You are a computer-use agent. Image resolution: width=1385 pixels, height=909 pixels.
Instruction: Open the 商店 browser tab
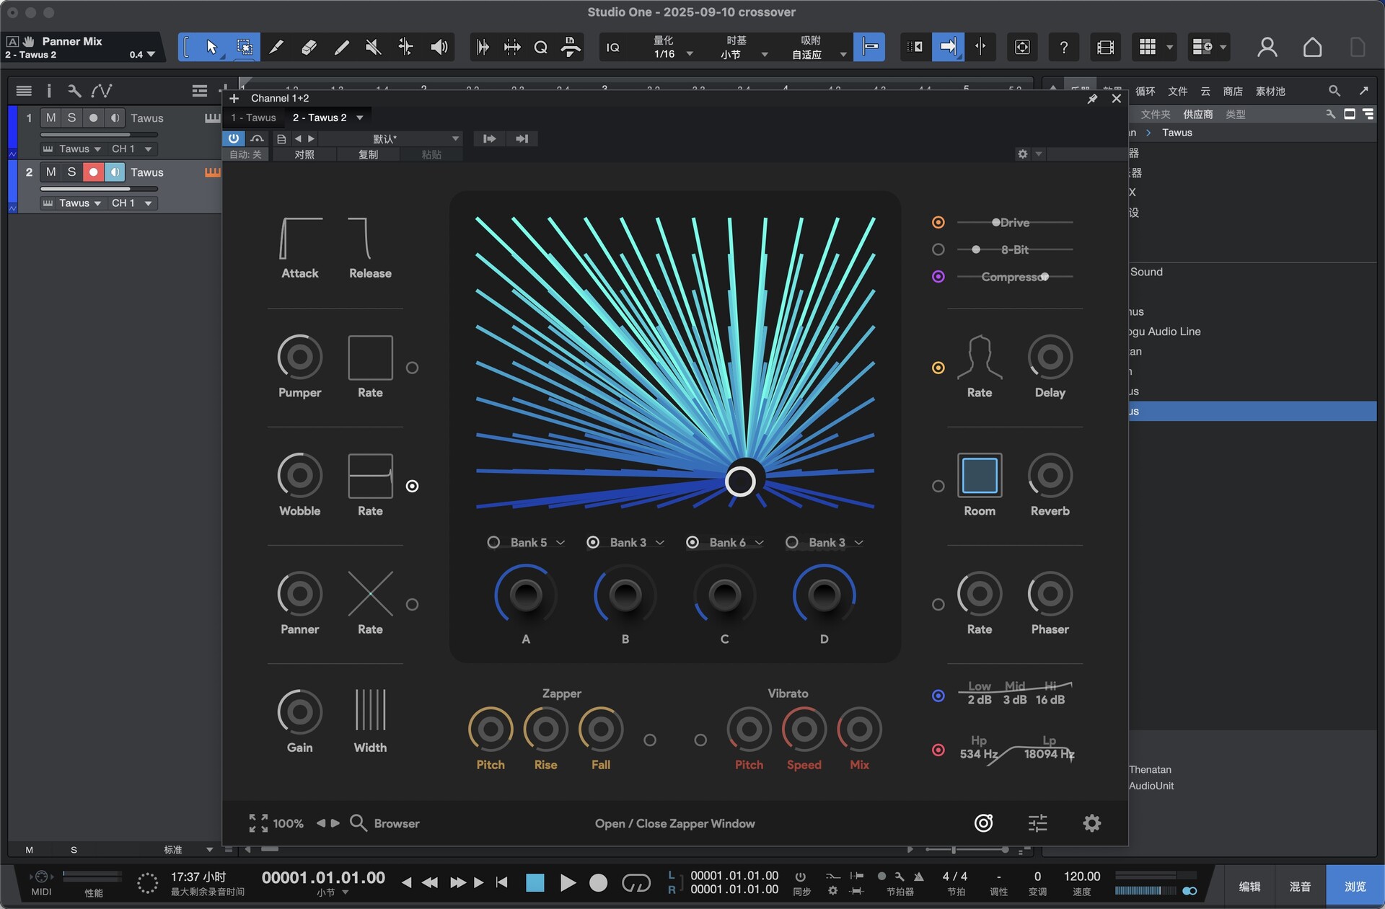tap(1232, 92)
